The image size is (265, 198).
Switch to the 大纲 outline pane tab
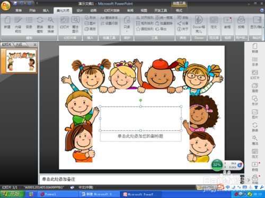(19, 44)
